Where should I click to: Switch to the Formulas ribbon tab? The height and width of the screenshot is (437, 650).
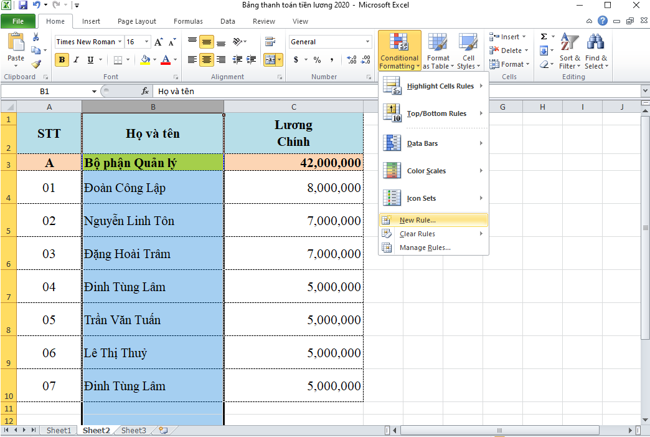pyautogui.click(x=188, y=21)
